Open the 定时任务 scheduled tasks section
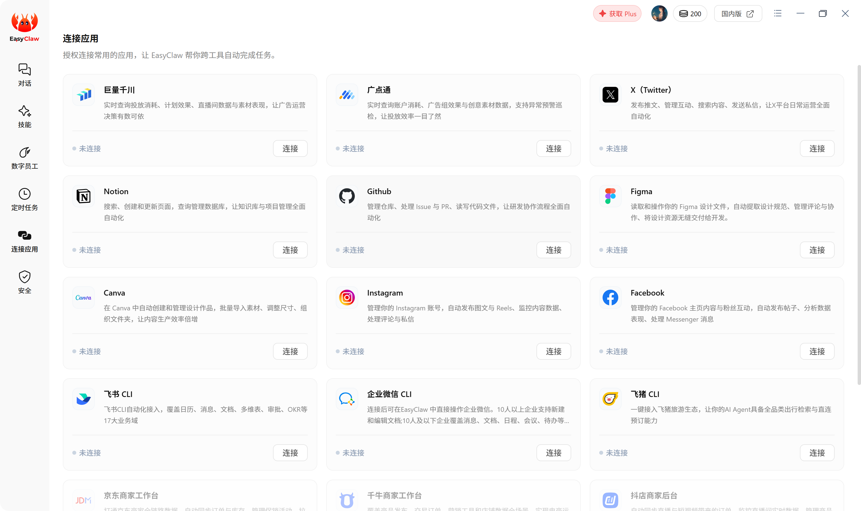Screen dimensions: 861x511 24,200
